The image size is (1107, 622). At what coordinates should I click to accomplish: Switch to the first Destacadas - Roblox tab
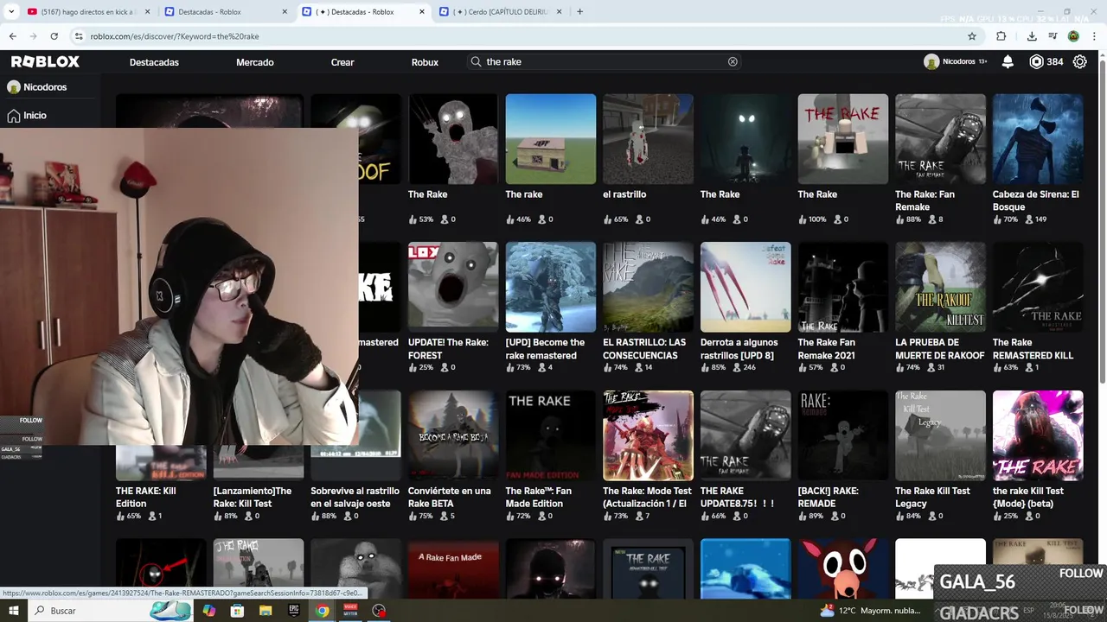[225, 11]
